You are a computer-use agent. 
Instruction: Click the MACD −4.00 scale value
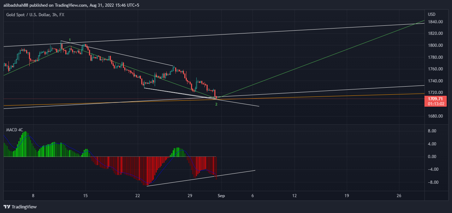click(433, 169)
